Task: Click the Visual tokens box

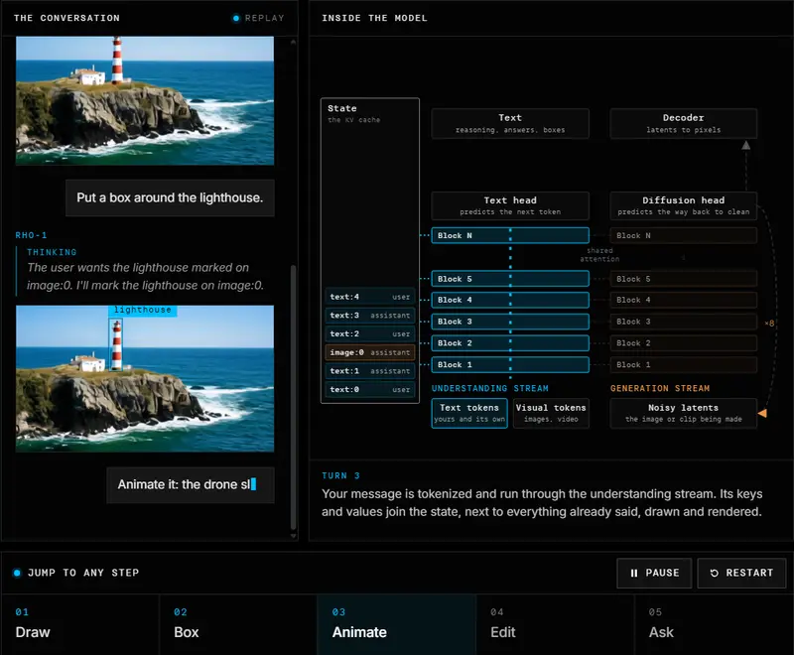Action: pos(551,413)
